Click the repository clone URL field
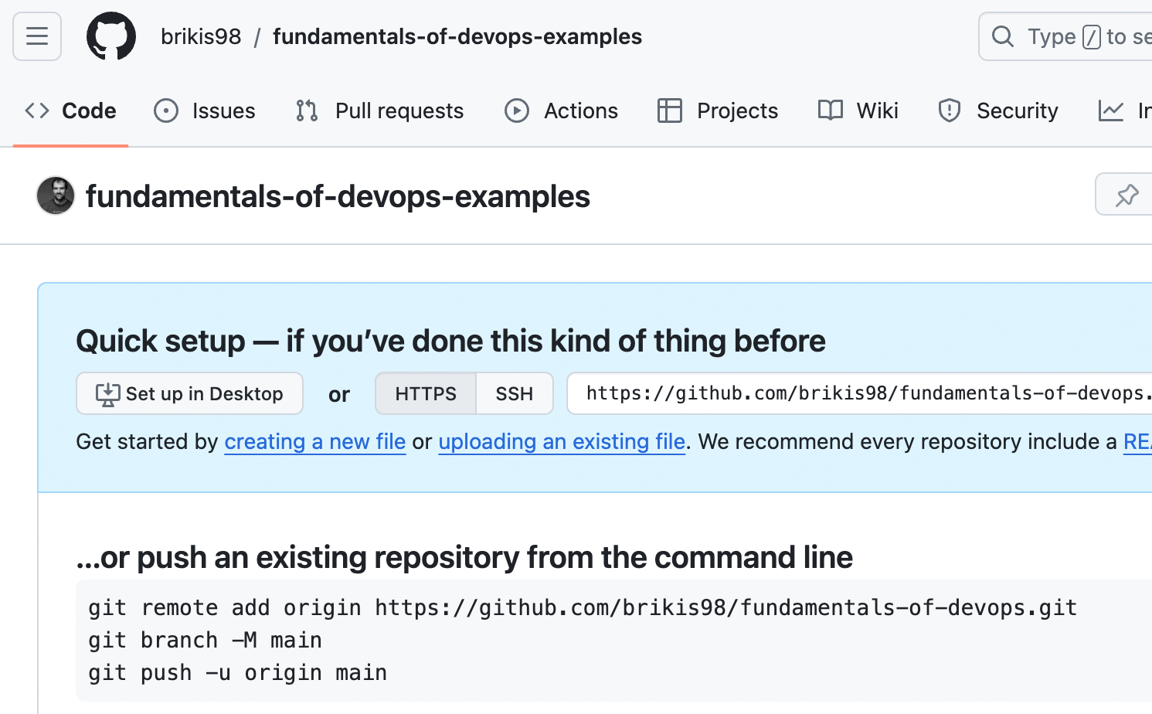Image resolution: width=1152 pixels, height=714 pixels. (859, 393)
